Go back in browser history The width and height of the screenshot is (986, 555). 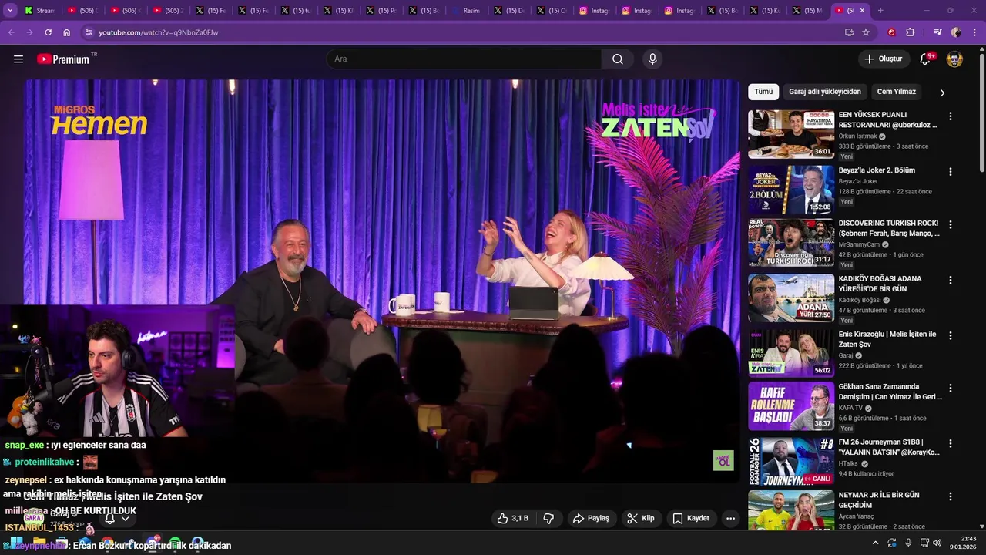click(x=11, y=32)
